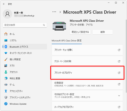Viewport: 127px width, 111px height.
Task: Click the システム monitor icon
Action: coord(6,40)
